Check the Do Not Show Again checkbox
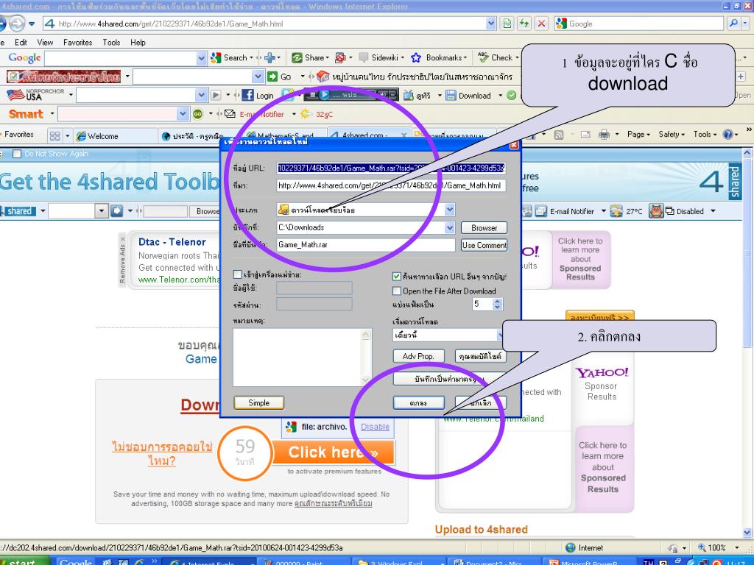Screen dimensions: 754x565 [x=17, y=154]
